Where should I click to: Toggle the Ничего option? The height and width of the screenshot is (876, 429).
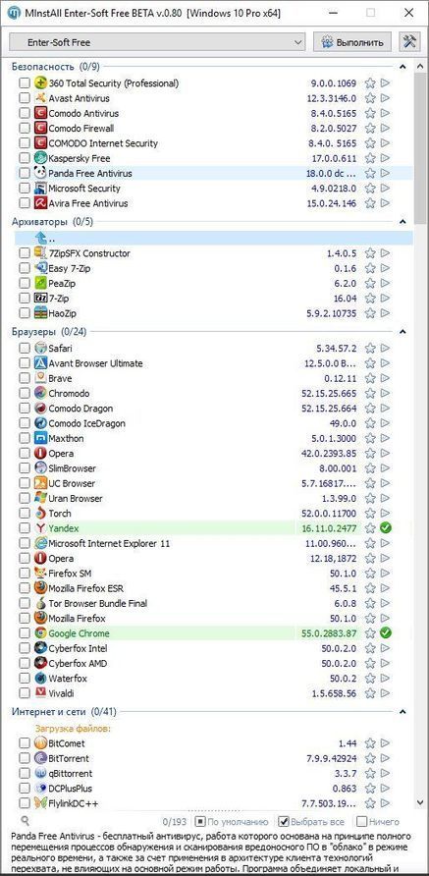coord(378,822)
